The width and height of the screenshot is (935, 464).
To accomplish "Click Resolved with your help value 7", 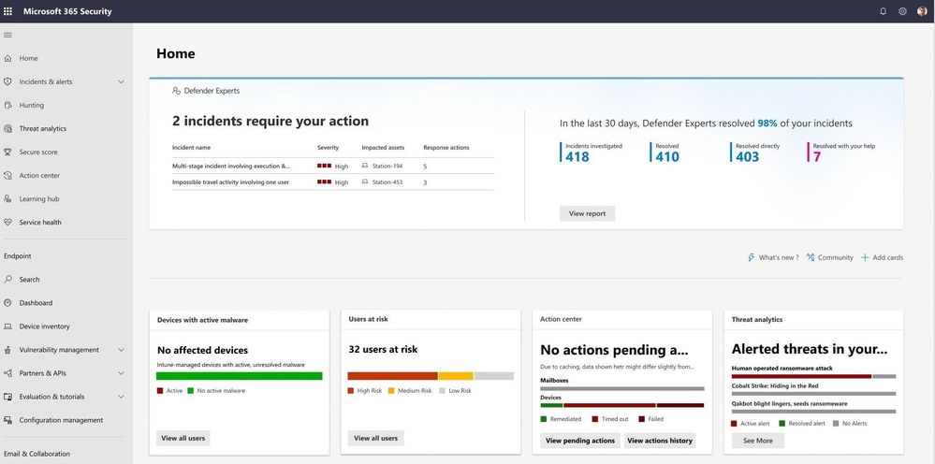I will (x=817, y=156).
